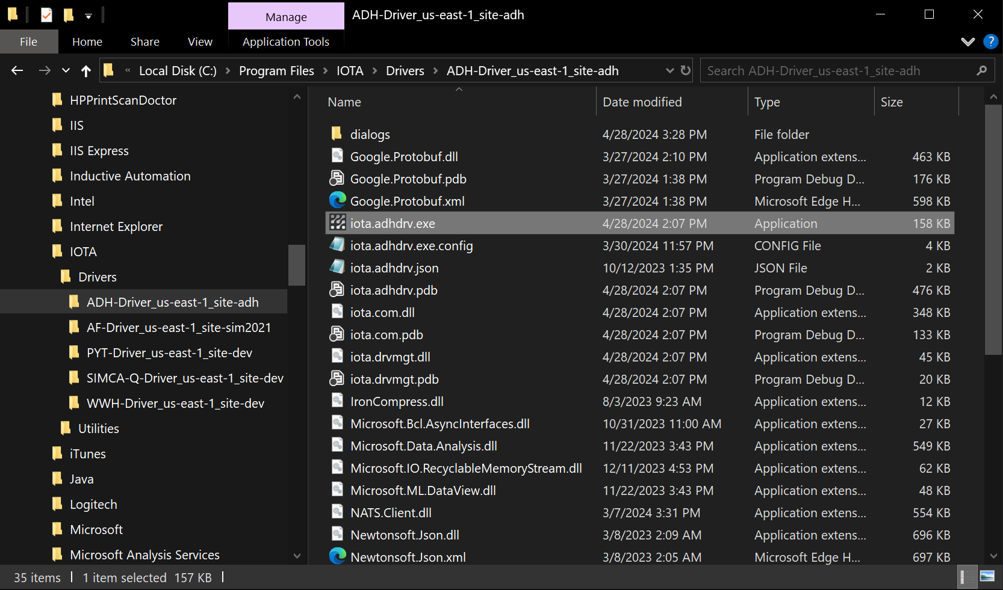Select the Newtonsoft.Json.dll file name
This screenshot has width=1003, height=590.
coord(405,535)
